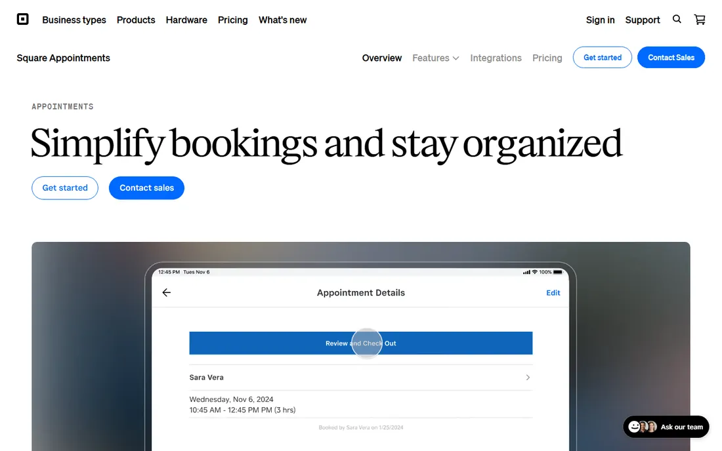
Task: Click the chevron next to Sara Vera
Action: point(528,377)
